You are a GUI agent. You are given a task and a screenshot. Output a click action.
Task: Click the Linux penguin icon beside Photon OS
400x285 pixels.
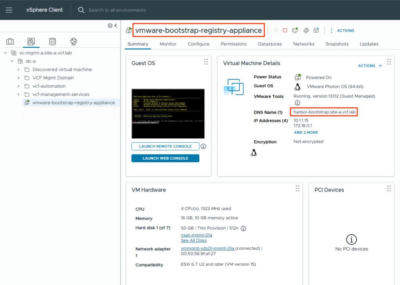[x=298, y=87]
